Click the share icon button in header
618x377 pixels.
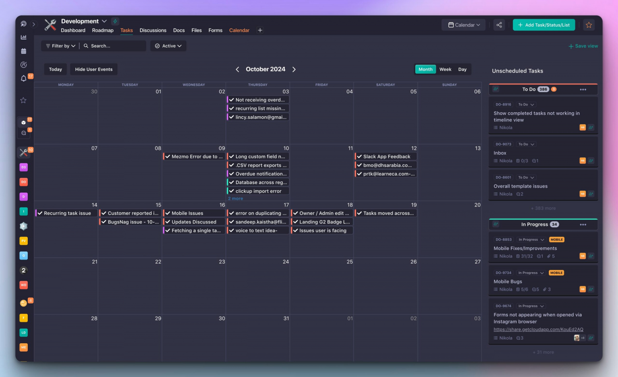pyautogui.click(x=499, y=25)
